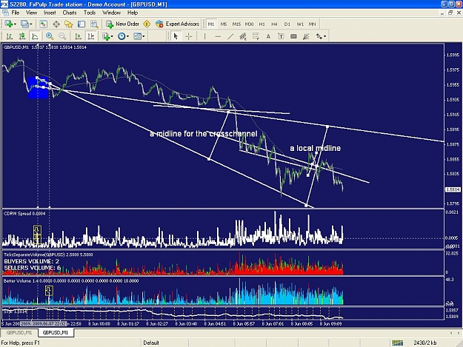
Task: Select the equidistant channel tool
Action: pyautogui.click(x=243, y=36)
